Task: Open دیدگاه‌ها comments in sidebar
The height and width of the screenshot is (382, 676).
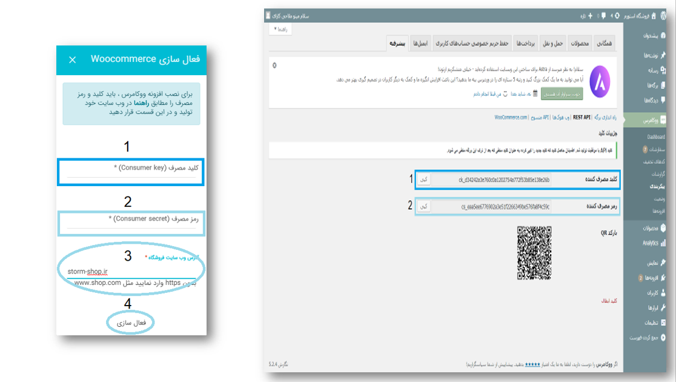Action: 654,101
